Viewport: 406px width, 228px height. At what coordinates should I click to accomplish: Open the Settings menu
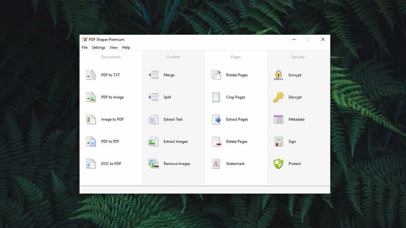[99, 47]
